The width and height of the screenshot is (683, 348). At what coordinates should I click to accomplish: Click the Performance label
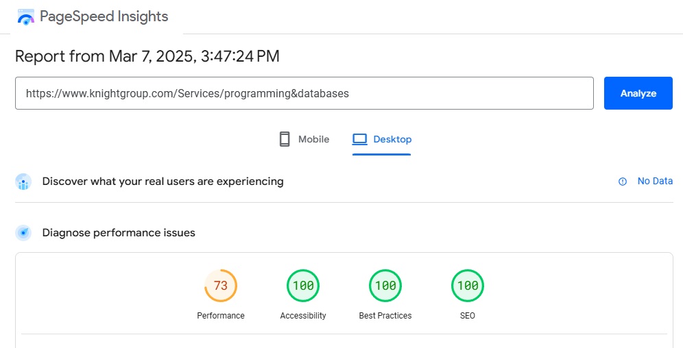click(220, 315)
